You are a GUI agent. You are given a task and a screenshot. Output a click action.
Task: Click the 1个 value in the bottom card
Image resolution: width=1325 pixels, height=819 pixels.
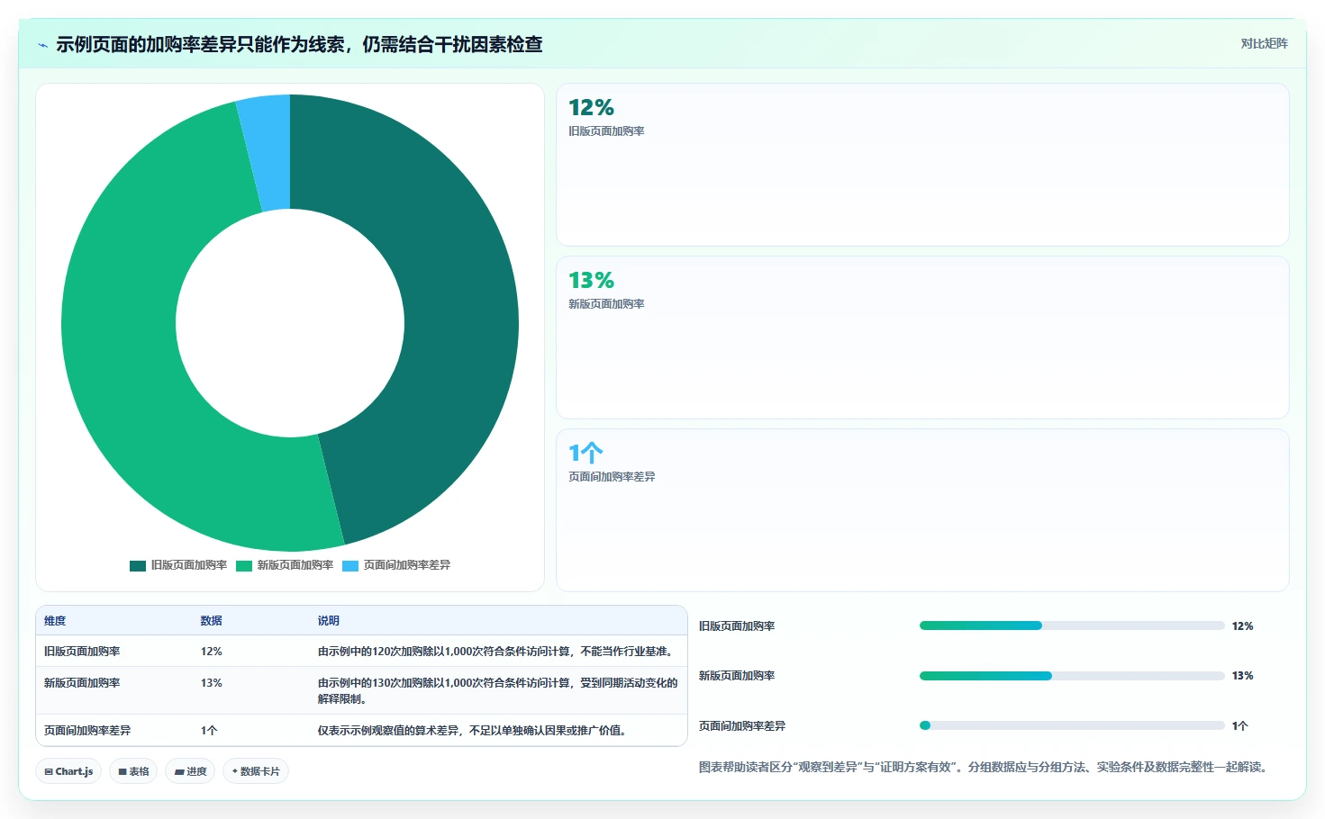pos(585,453)
